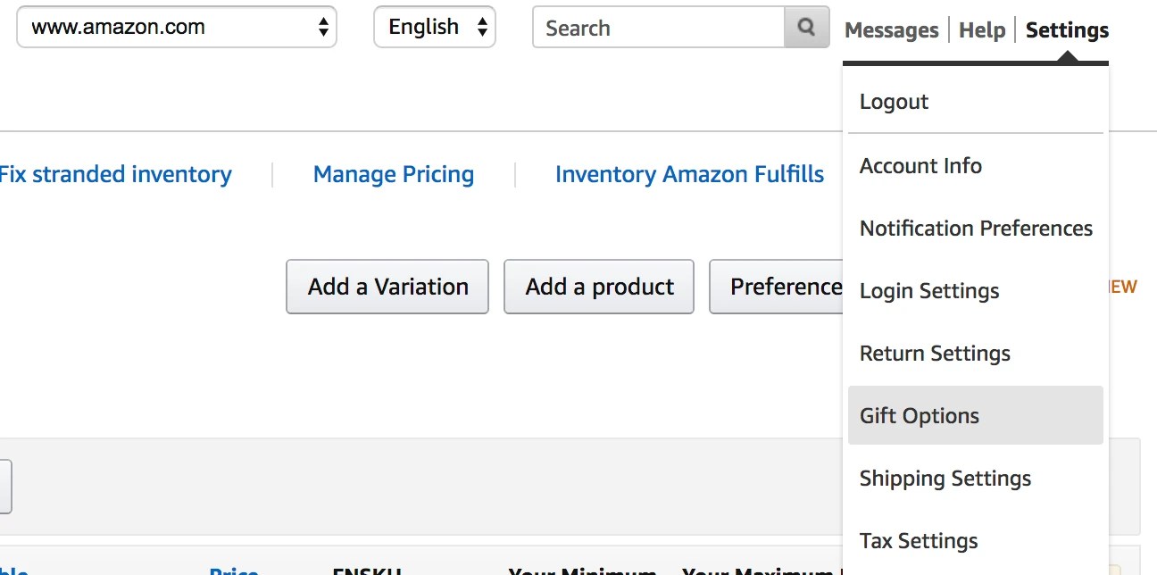Screen dimensions: 1157x575
Task: Open Shipping Settings
Action: point(945,479)
